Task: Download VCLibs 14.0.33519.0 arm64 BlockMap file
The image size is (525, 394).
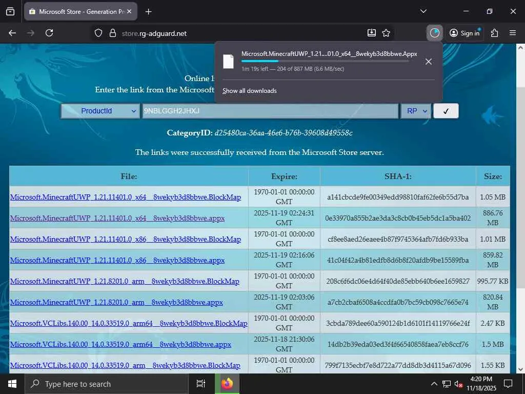Action: 129,324
